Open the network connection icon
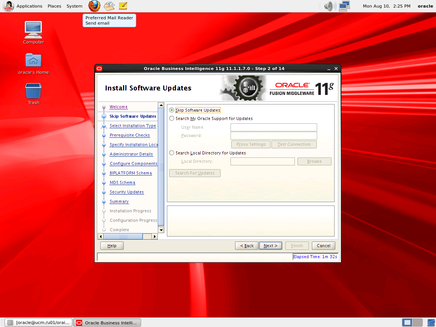 coord(344,6)
